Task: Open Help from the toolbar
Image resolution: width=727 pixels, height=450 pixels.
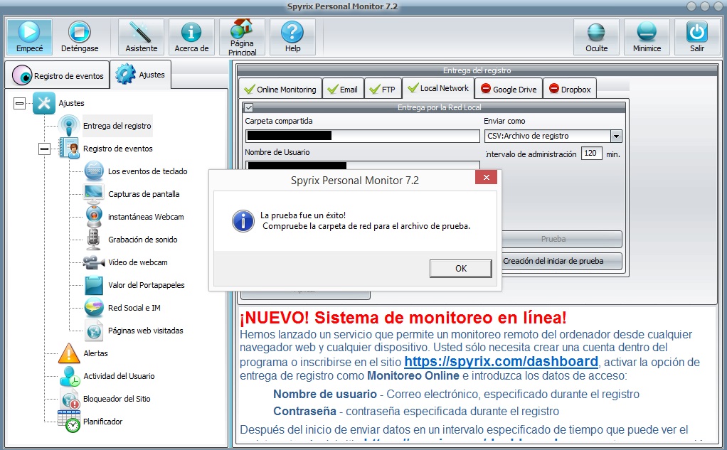Action: point(292,37)
